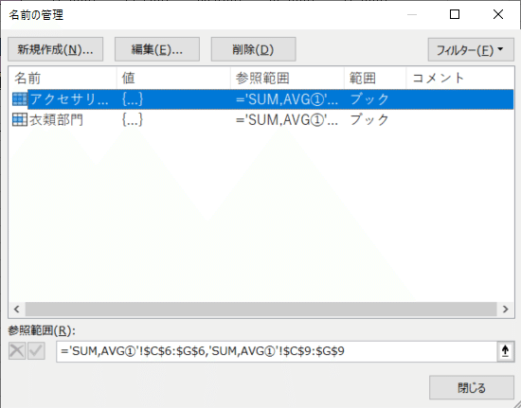Select the 衣類部門 name row
Viewport: 521px width, 408px height.
pos(262,119)
